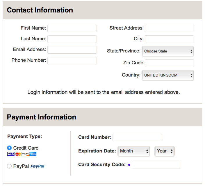Expand the expiration Year dropdown

click(165, 151)
